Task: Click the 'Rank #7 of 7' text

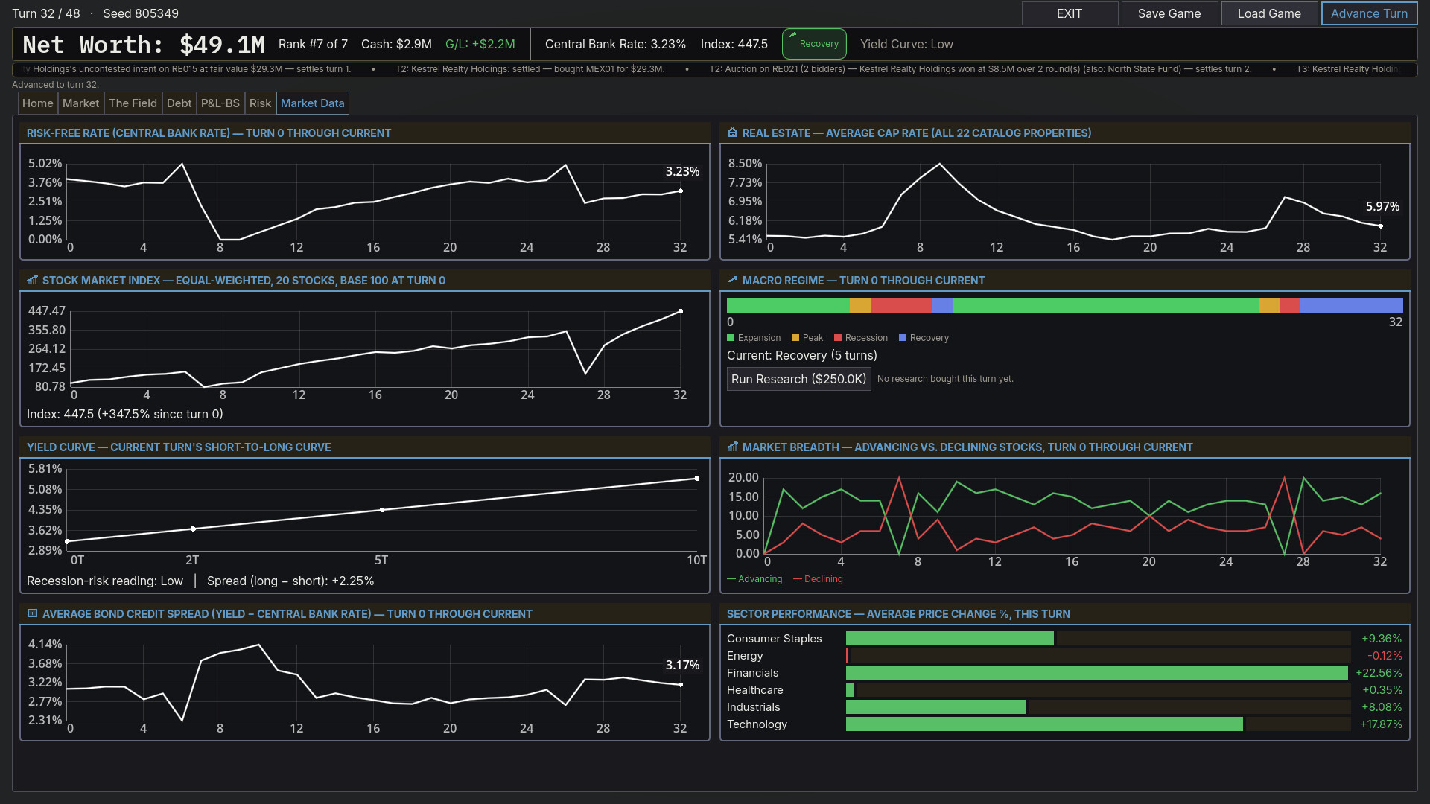Action: 313,44
